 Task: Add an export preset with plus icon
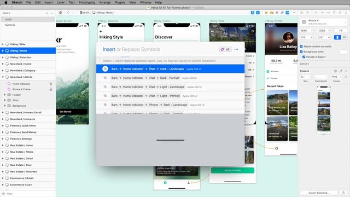click(346, 71)
